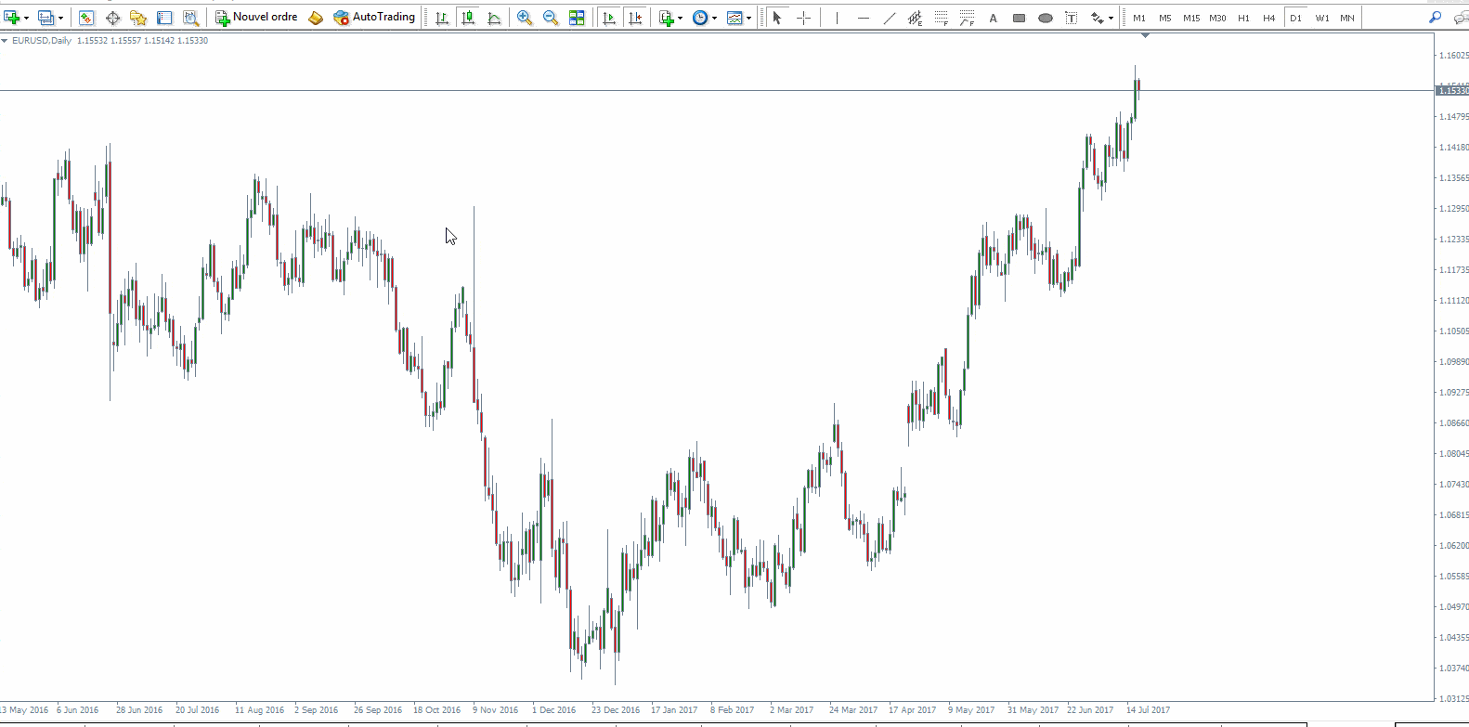This screenshot has width=1469, height=727.
Task: Toggle the Chart Shift option
Action: tap(635, 18)
